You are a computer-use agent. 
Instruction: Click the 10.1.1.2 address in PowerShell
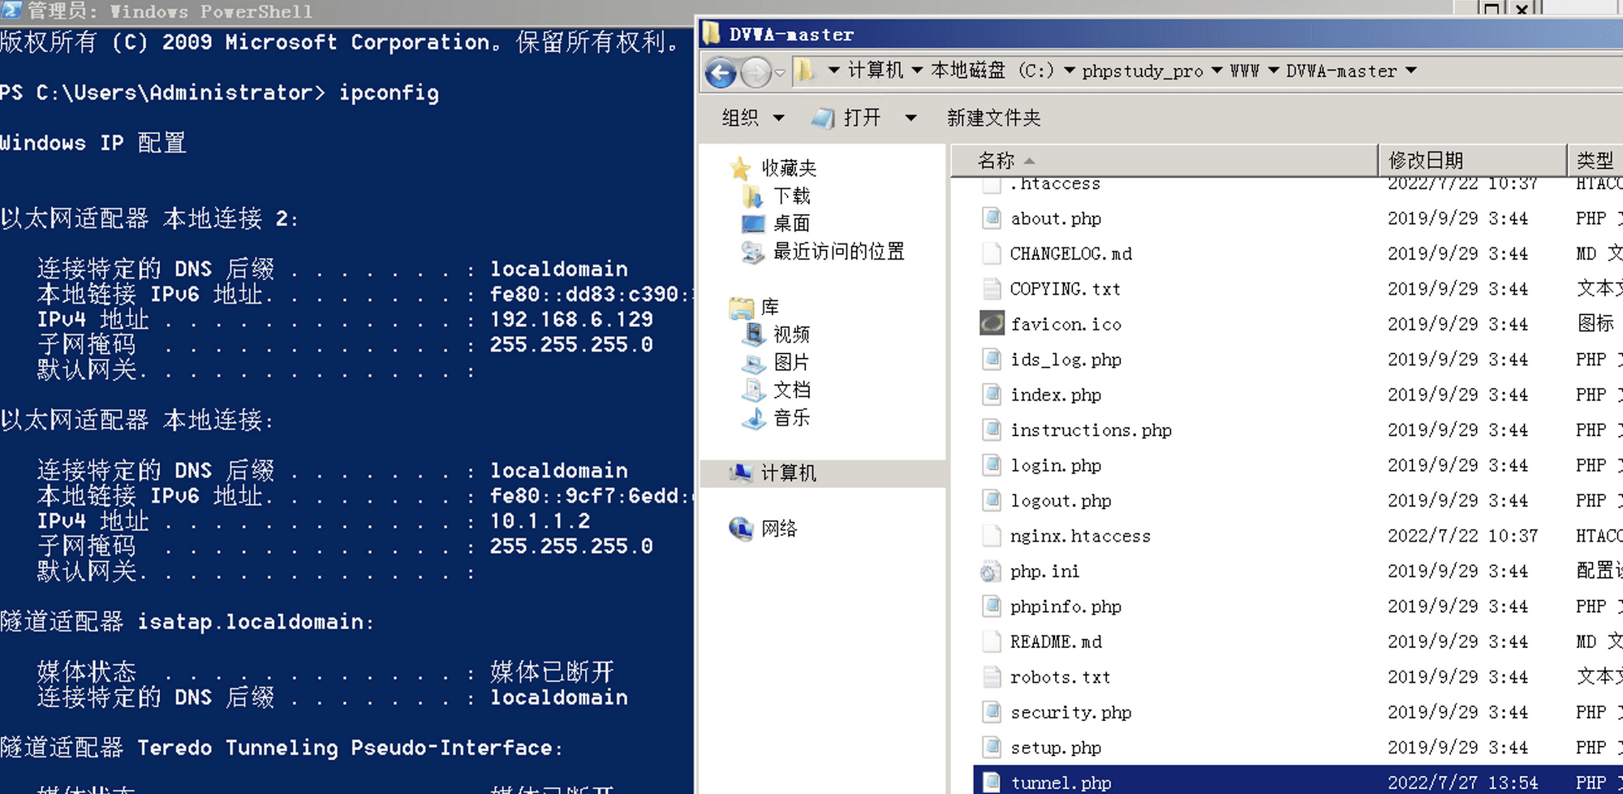[x=540, y=521]
